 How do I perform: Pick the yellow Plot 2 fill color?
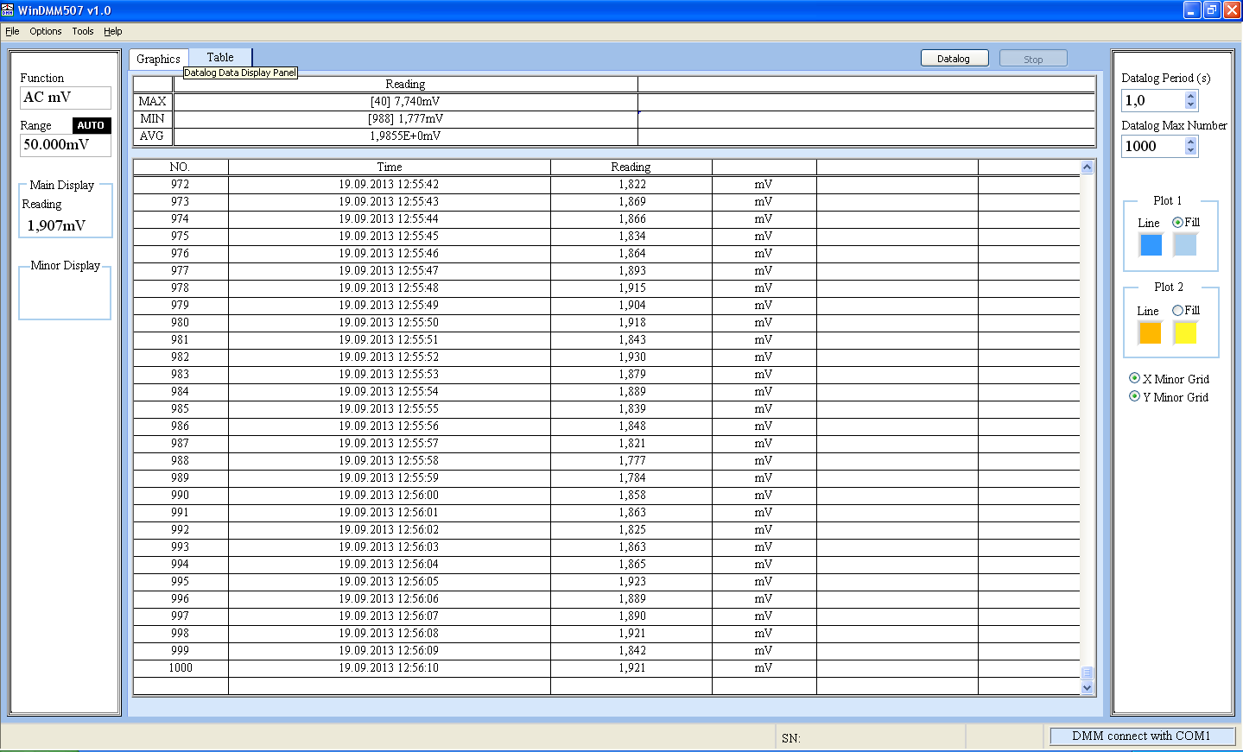click(1185, 333)
